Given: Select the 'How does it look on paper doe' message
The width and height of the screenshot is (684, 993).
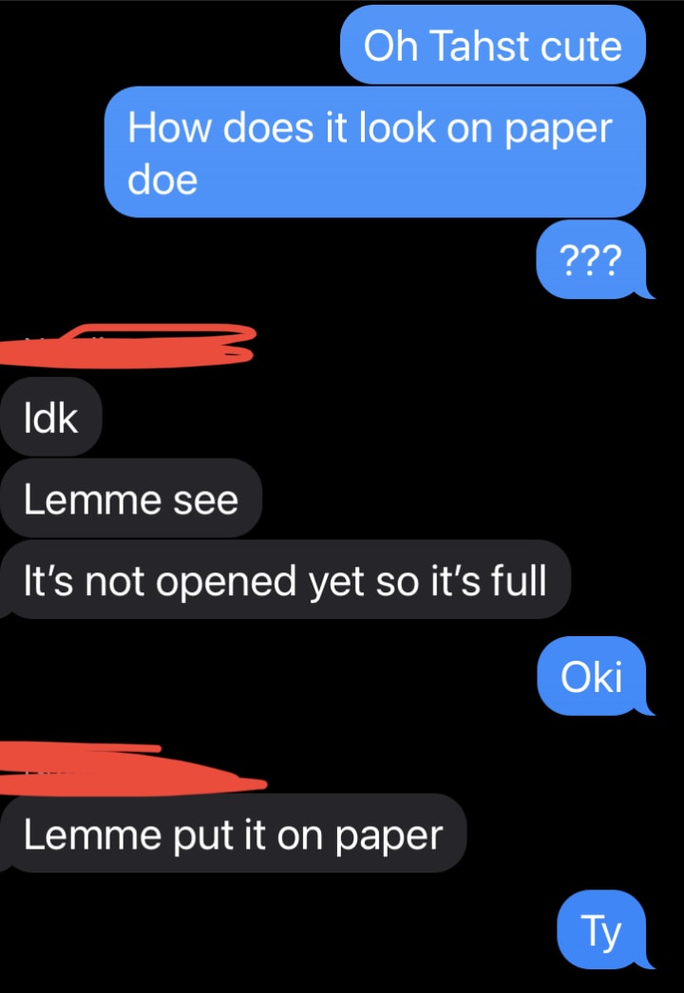Looking at the screenshot, I should pyautogui.click(x=375, y=152).
